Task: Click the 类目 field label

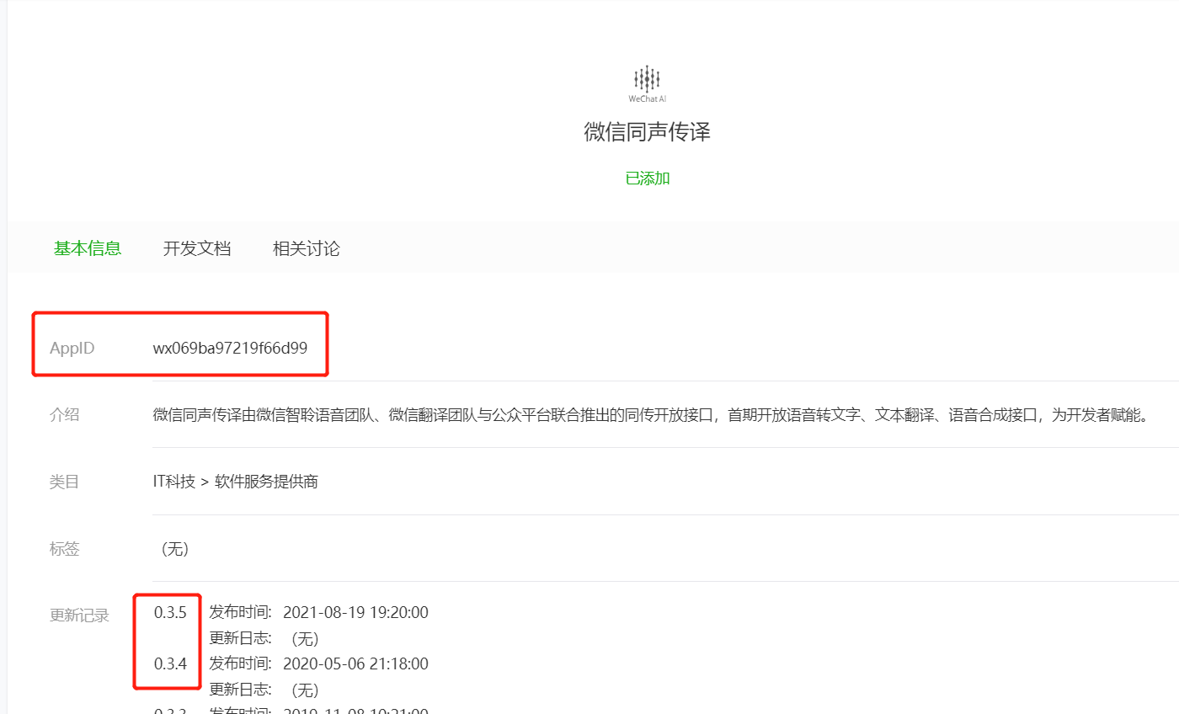Action: pyautogui.click(x=65, y=482)
